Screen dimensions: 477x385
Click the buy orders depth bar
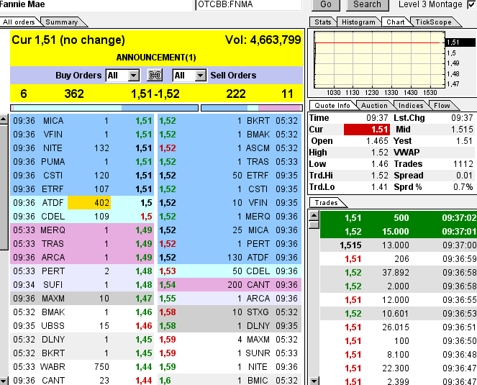tap(104, 108)
